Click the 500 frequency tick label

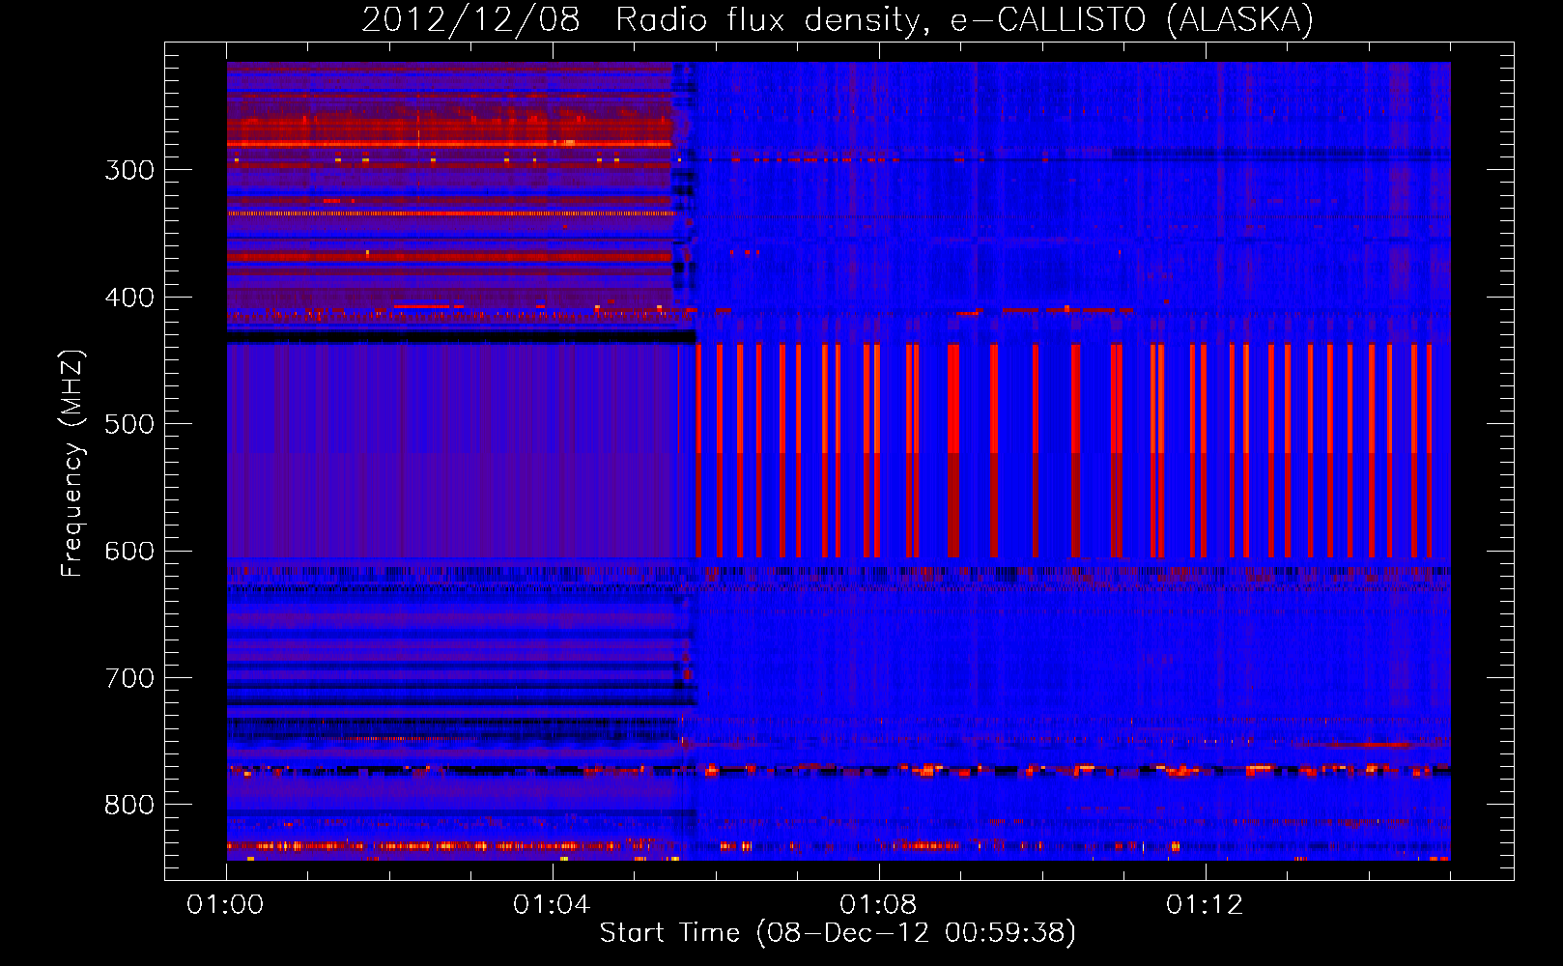(x=128, y=424)
